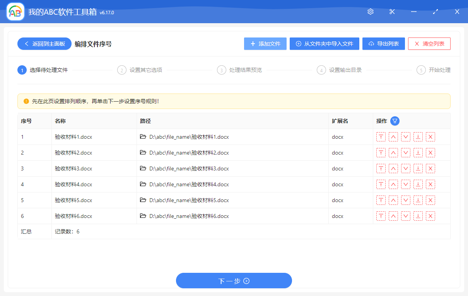Move 验收材料1.docx to the top of the list

coord(381,137)
